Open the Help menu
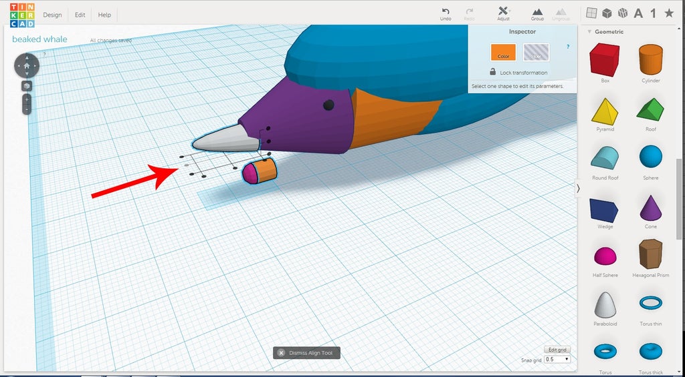This screenshot has width=685, height=377. coord(104,15)
